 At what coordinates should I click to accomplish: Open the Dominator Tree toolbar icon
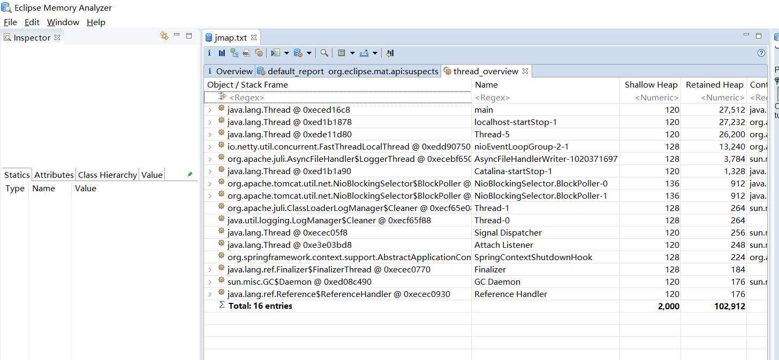pyautogui.click(x=235, y=53)
